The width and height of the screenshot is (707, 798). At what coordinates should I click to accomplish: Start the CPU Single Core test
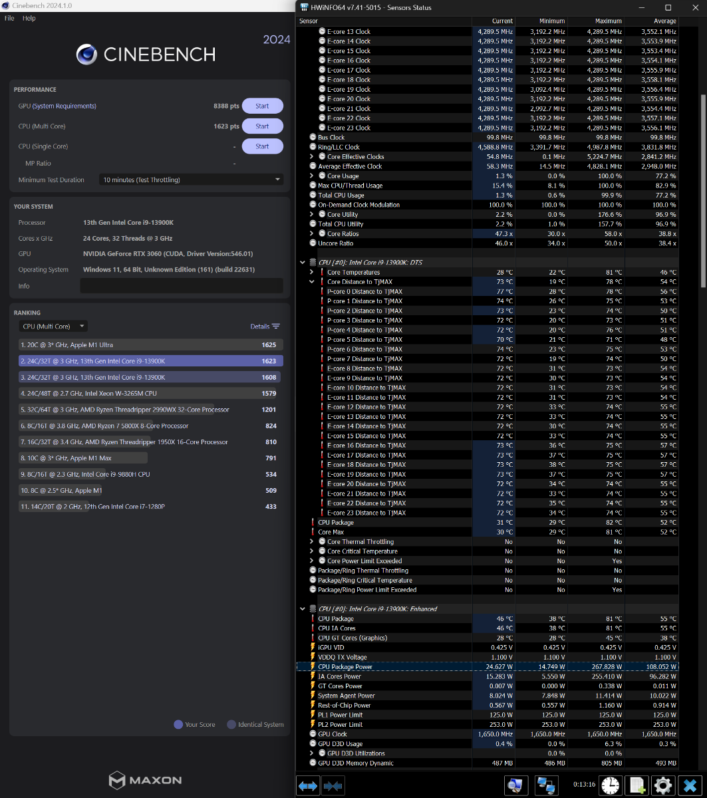263,146
